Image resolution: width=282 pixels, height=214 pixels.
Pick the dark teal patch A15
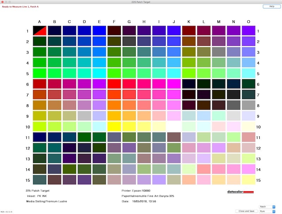[39, 180]
